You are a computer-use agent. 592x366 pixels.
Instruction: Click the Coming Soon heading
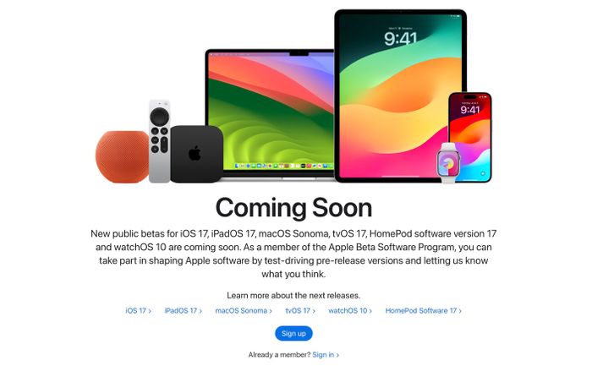point(293,208)
